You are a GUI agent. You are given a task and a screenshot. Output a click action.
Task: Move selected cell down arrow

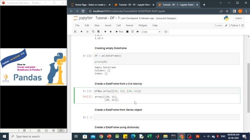tap(111, 32)
